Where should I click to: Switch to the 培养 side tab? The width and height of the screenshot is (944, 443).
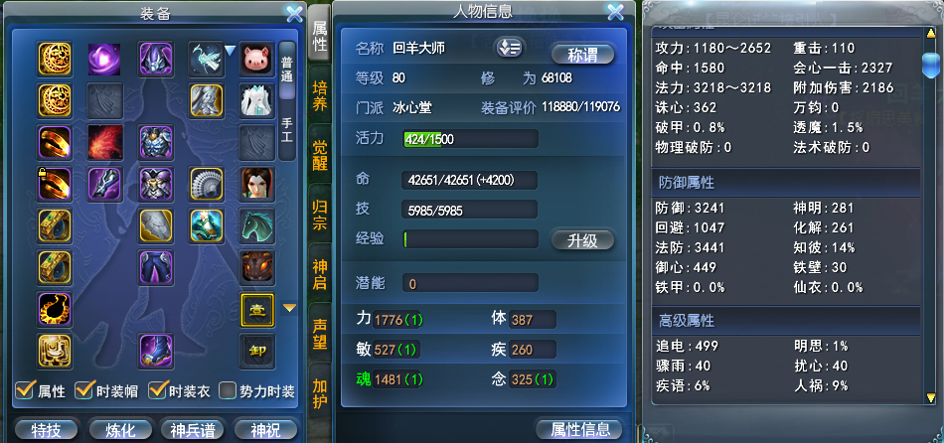(320, 96)
